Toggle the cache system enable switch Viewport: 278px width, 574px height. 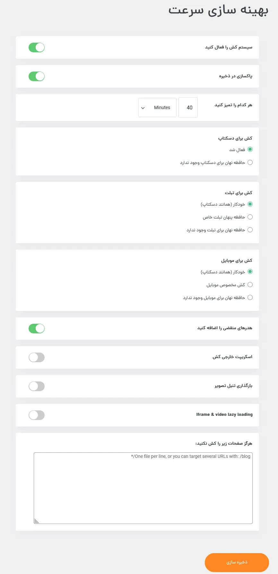pos(37,47)
